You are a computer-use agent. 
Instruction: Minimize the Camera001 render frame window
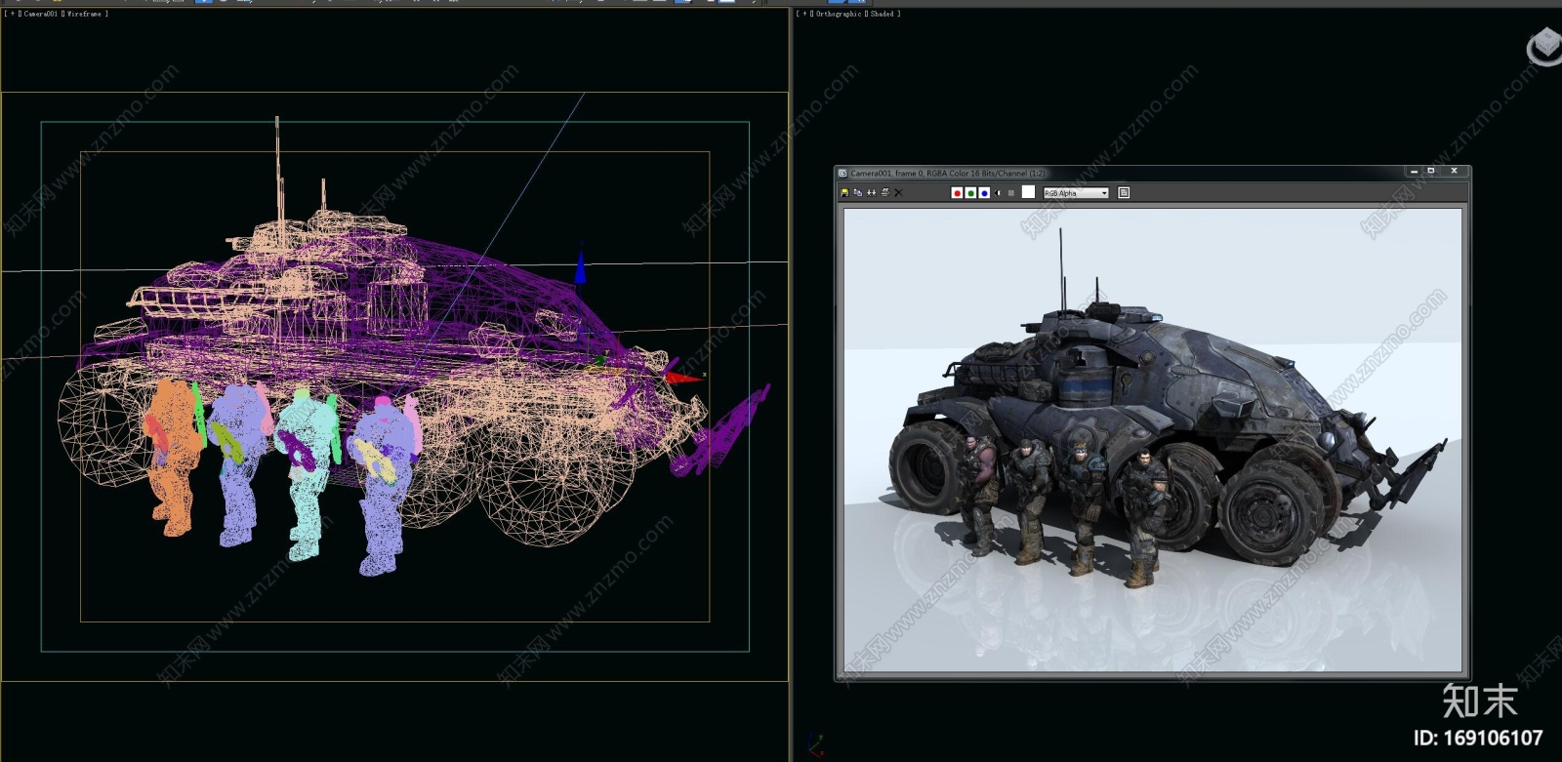click(1414, 171)
